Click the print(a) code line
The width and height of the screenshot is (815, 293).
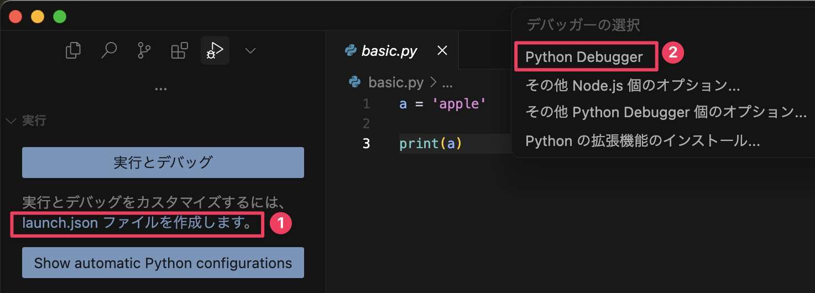tap(431, 144)
